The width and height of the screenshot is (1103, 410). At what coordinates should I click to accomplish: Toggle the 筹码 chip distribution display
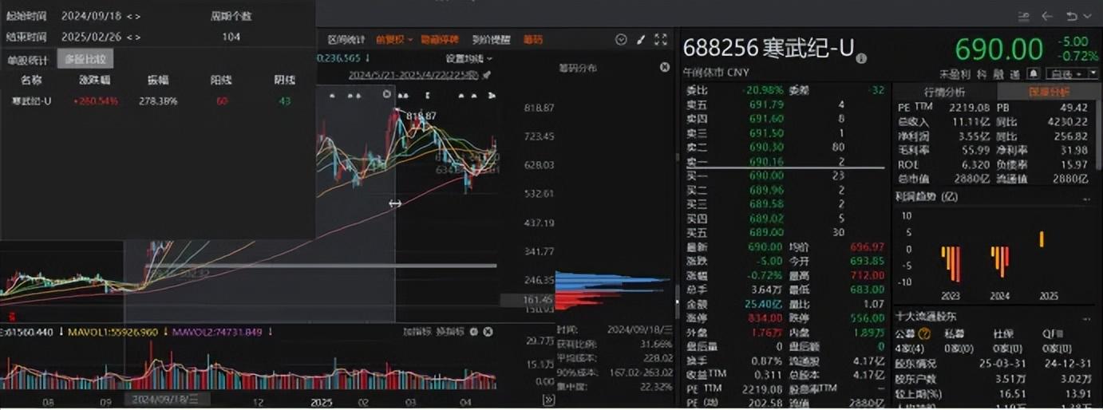point(532,40)
